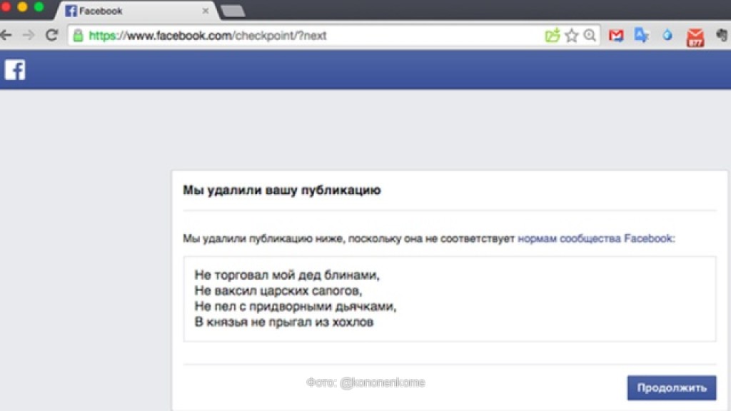
Task: Open the zoom magnifier icon in address bar
Action: [590, 35]
